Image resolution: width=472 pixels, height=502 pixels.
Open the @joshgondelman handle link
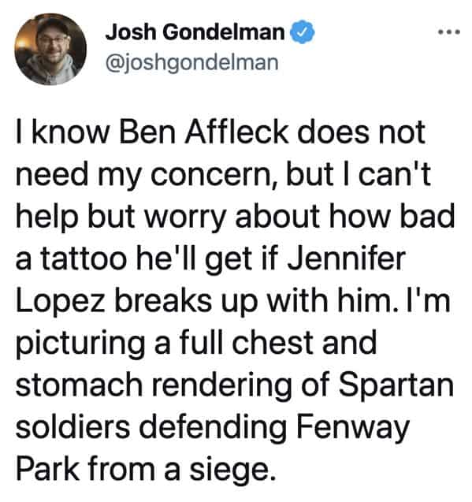tap(191, 62)
